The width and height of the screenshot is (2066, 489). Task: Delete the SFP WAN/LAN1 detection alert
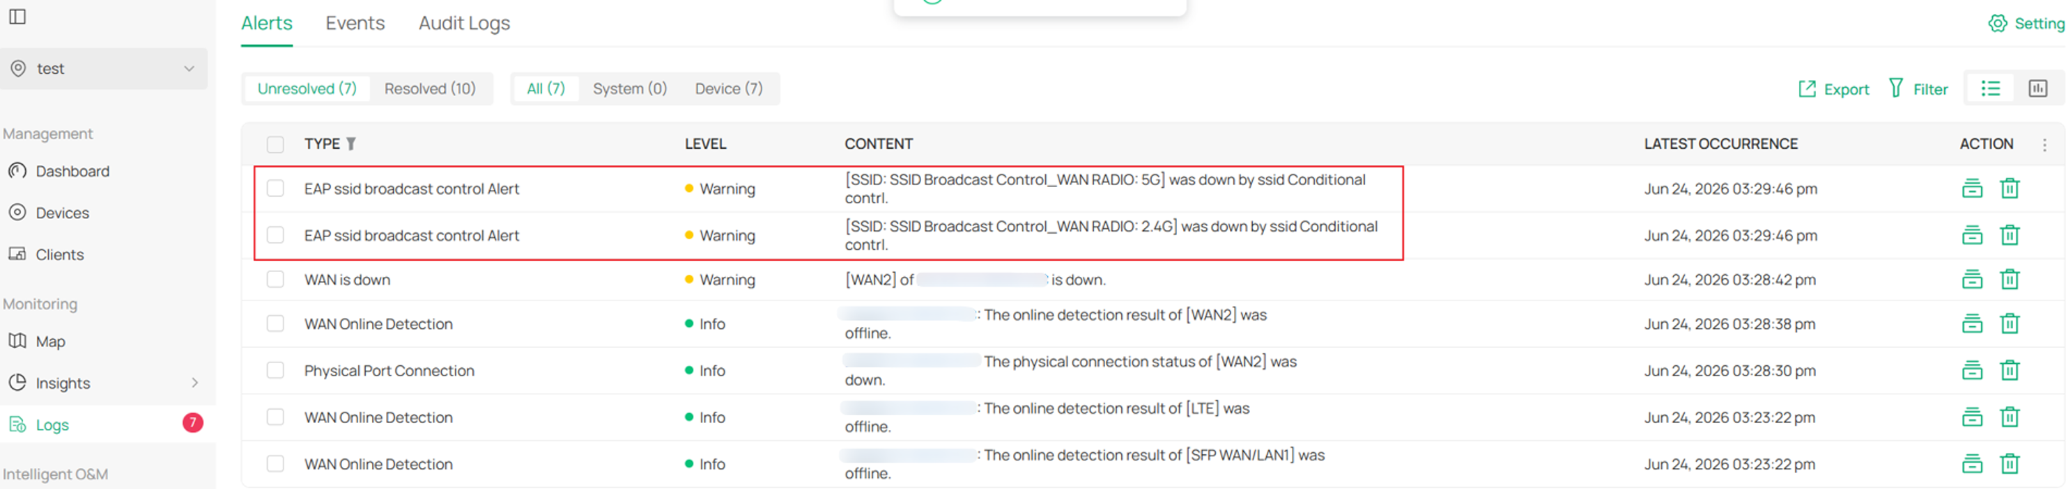(2010, 464)
